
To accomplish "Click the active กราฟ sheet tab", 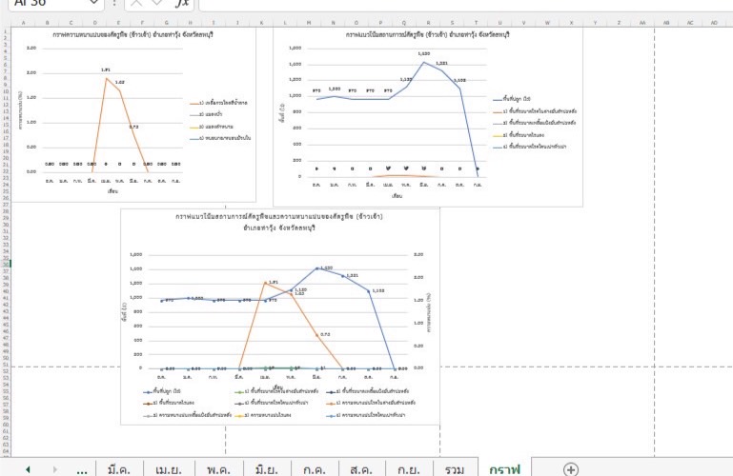I will click(504, 468).
